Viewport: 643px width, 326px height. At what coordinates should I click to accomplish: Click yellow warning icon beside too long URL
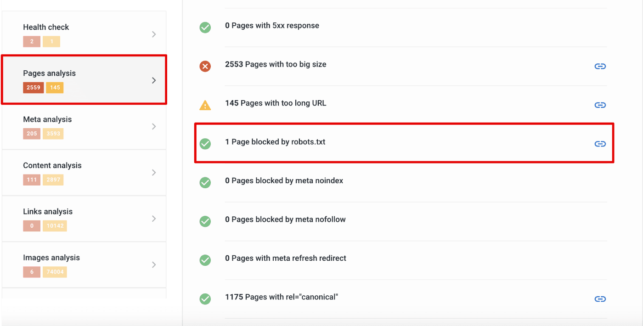click(205, 105)
